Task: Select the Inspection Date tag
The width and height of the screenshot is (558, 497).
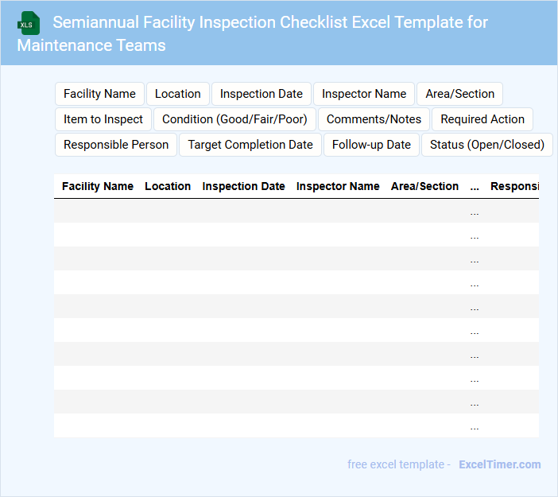Action: (x=262, y=94)
